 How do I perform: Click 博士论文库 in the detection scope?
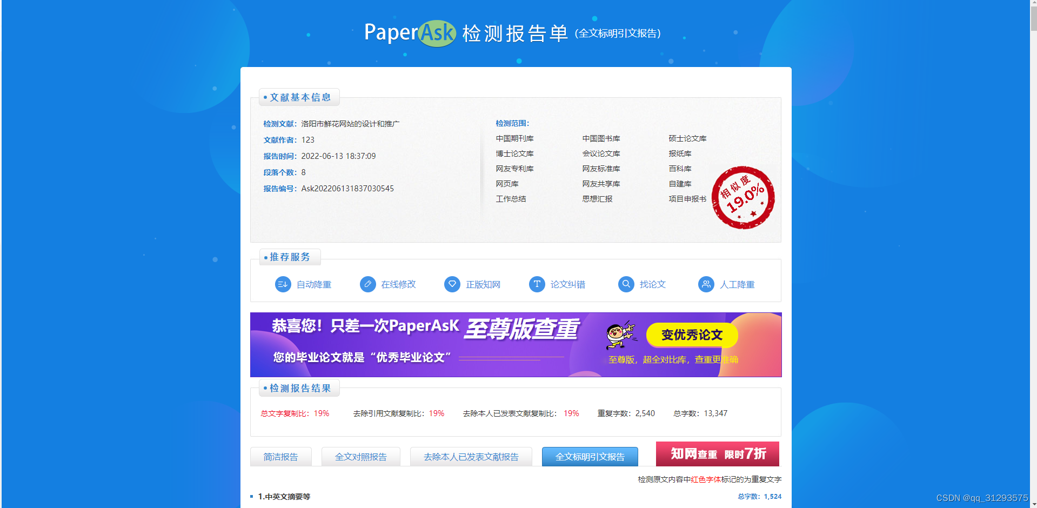[514, 154]
